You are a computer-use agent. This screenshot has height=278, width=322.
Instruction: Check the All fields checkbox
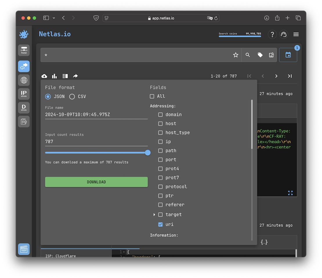152,96
